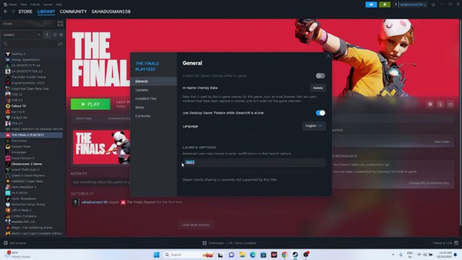Screen dimensions: 462x260
Task: Open Steam from the Windows taskbar
Action: pos(295,255)
